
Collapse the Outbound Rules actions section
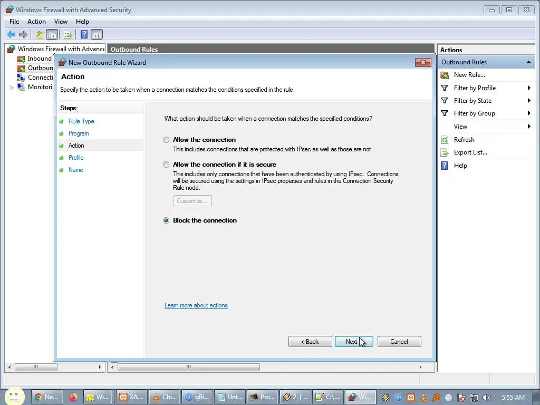pos(528,62)
